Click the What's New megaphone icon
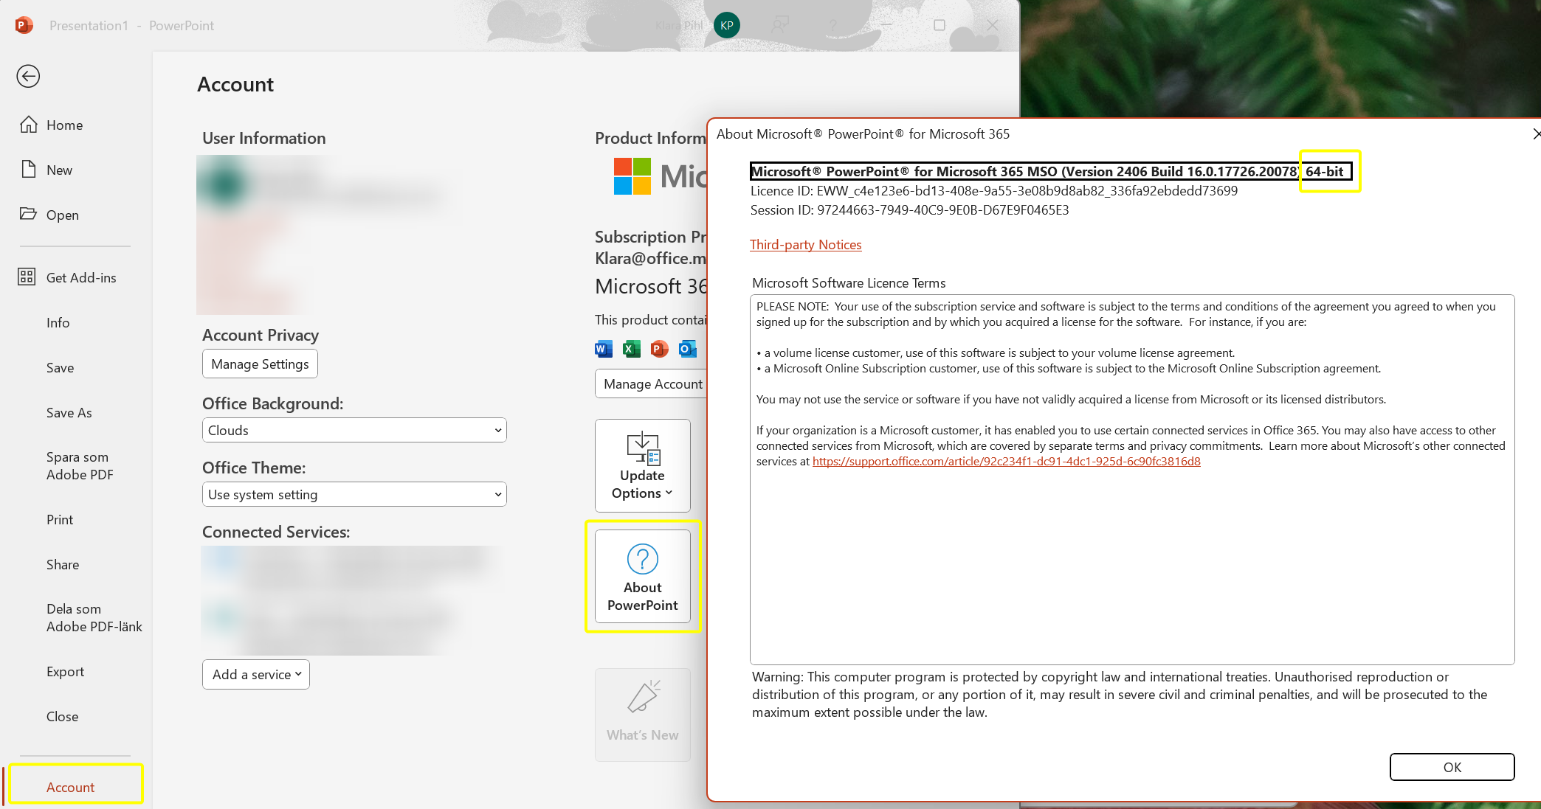Viewport: 1541px width, 809px height. pos(643,697)
